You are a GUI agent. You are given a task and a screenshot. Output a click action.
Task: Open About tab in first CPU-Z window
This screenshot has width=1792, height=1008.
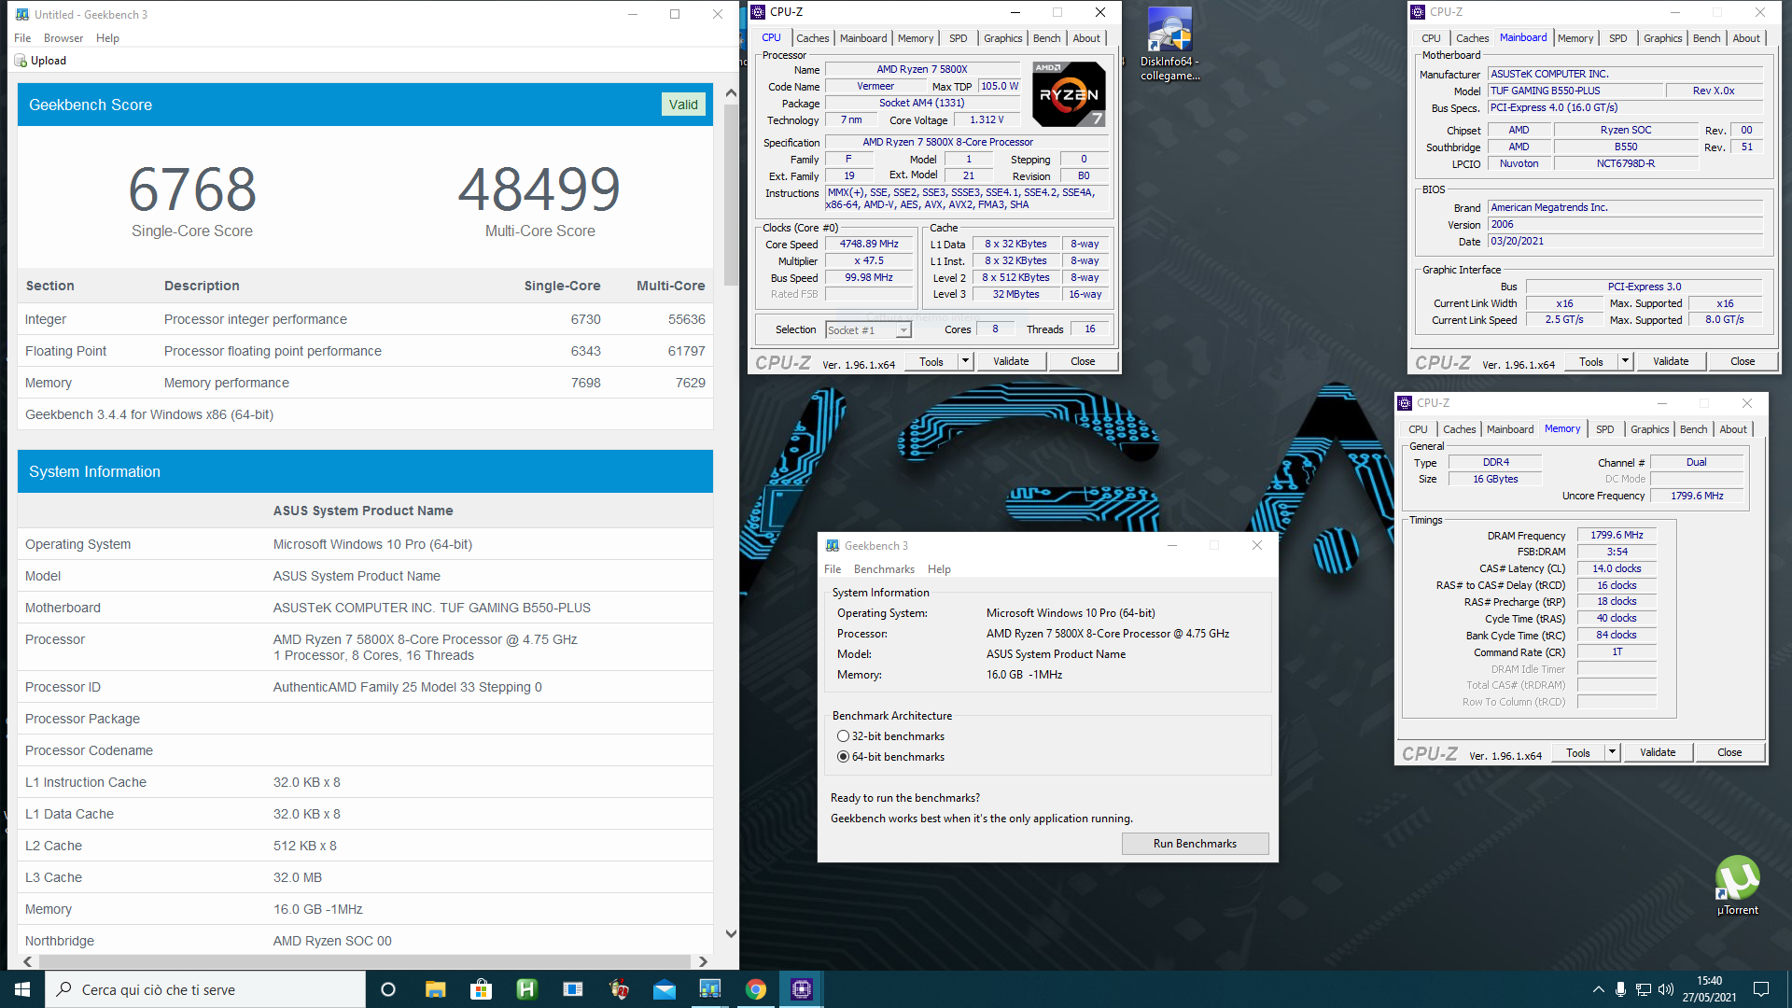click(x=1085, y=38)
